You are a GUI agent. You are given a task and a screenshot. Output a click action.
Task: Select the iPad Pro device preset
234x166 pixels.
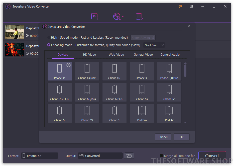pyautogui.click(x=142, y=113)
